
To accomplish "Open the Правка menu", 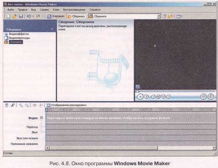I will click(x=22, y=10).
